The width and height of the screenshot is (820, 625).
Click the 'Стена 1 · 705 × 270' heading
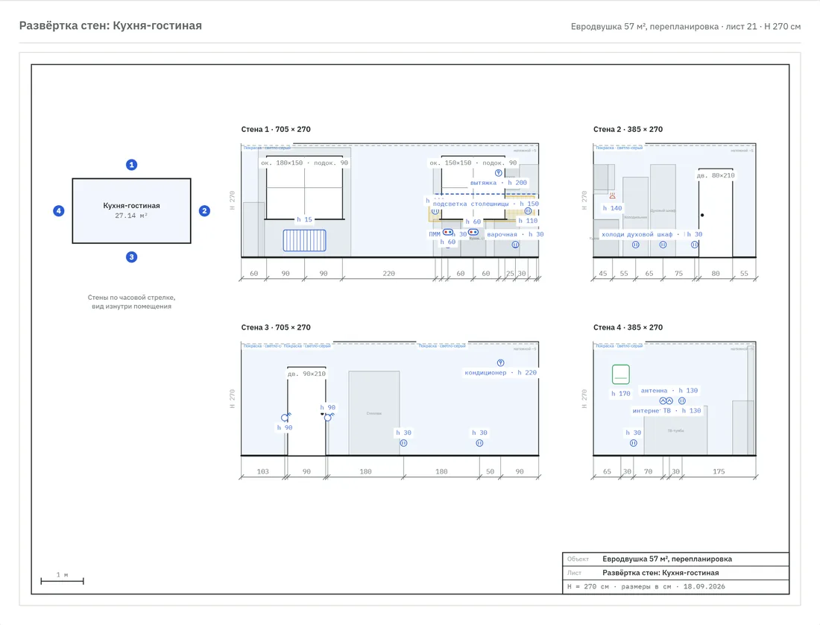276,129
